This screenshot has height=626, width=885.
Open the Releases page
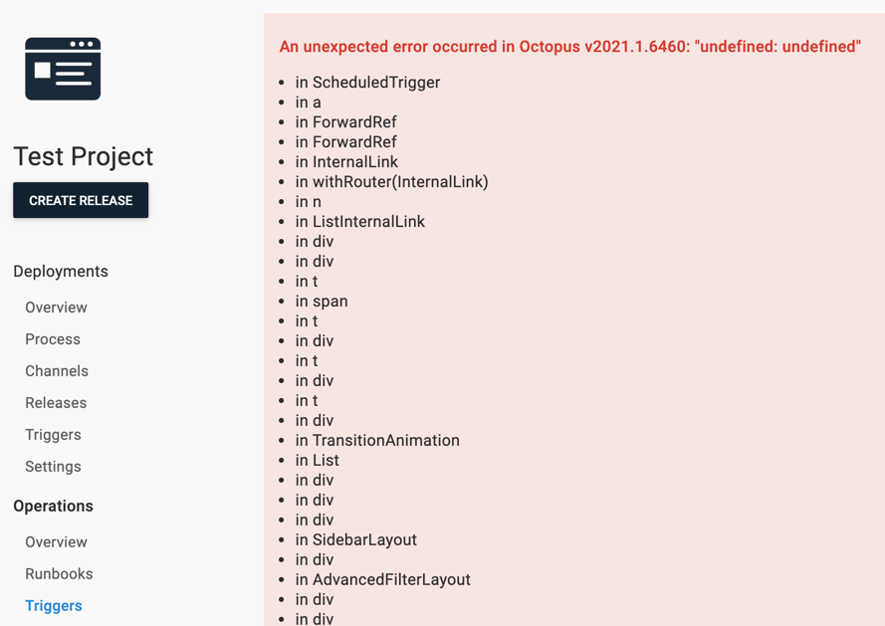click(x=55, y=402)
